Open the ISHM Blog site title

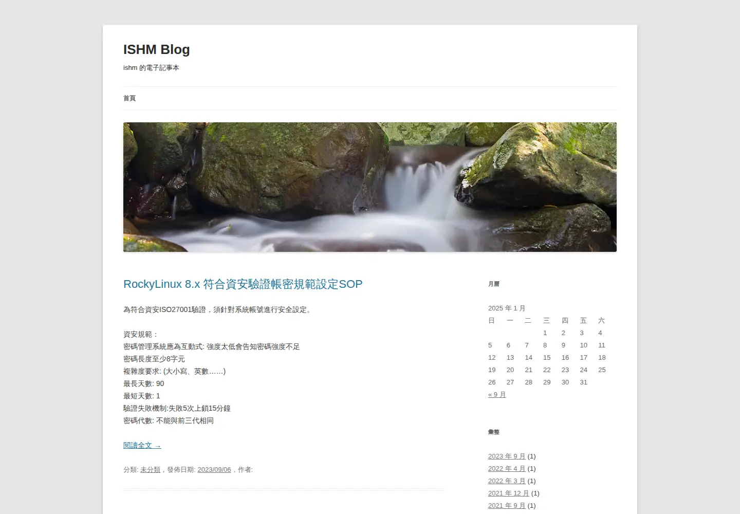(x=156, y=49)
